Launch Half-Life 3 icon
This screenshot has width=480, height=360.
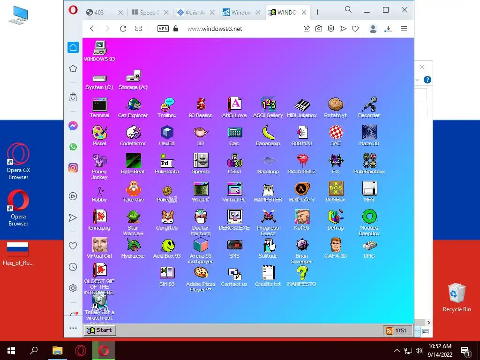coord(302,189)
